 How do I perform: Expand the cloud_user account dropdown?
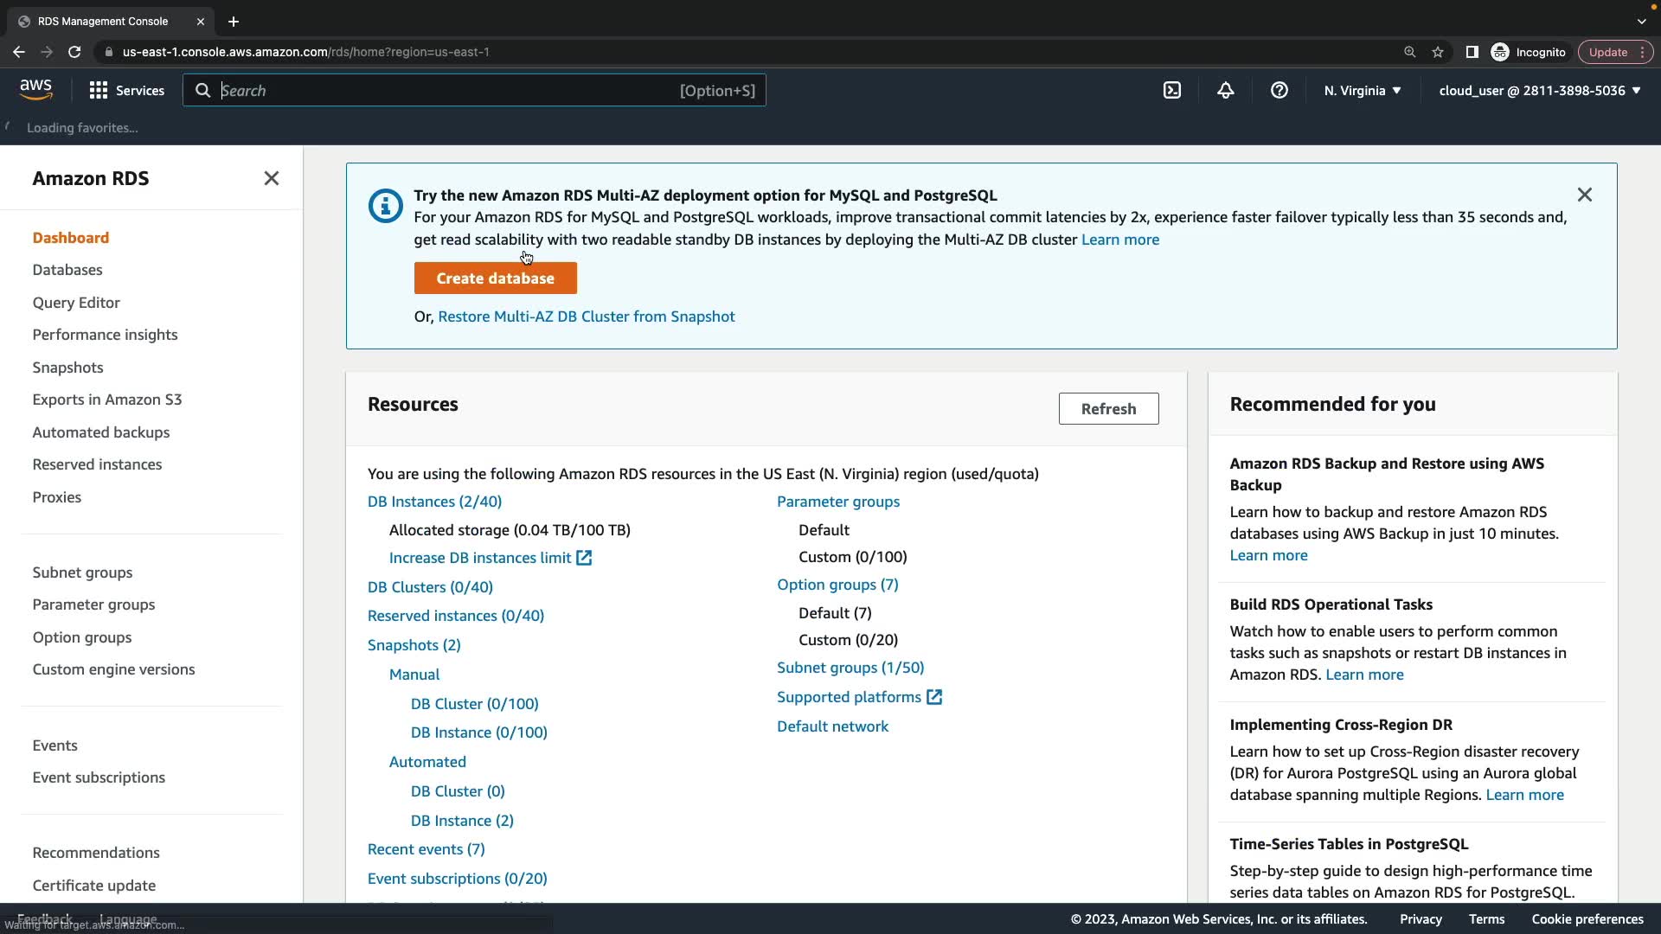[x=1539, y=91]
